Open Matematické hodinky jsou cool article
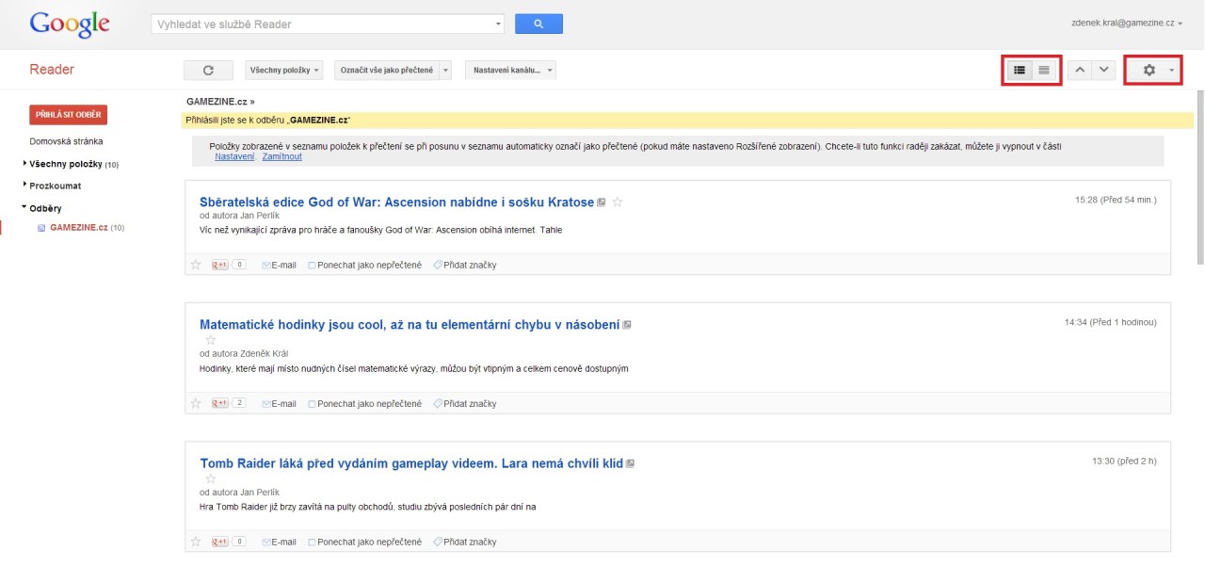 tap(410, 325)
